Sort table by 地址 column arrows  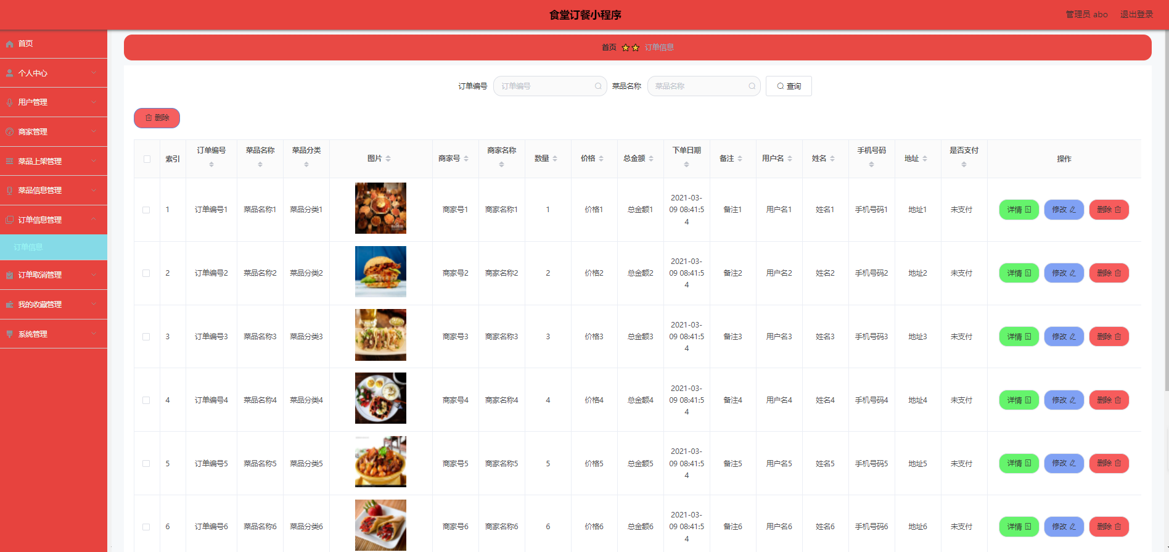point(925,159)
